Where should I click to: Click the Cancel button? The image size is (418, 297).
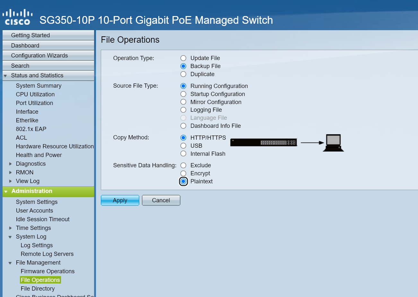(x=161, y=200)
